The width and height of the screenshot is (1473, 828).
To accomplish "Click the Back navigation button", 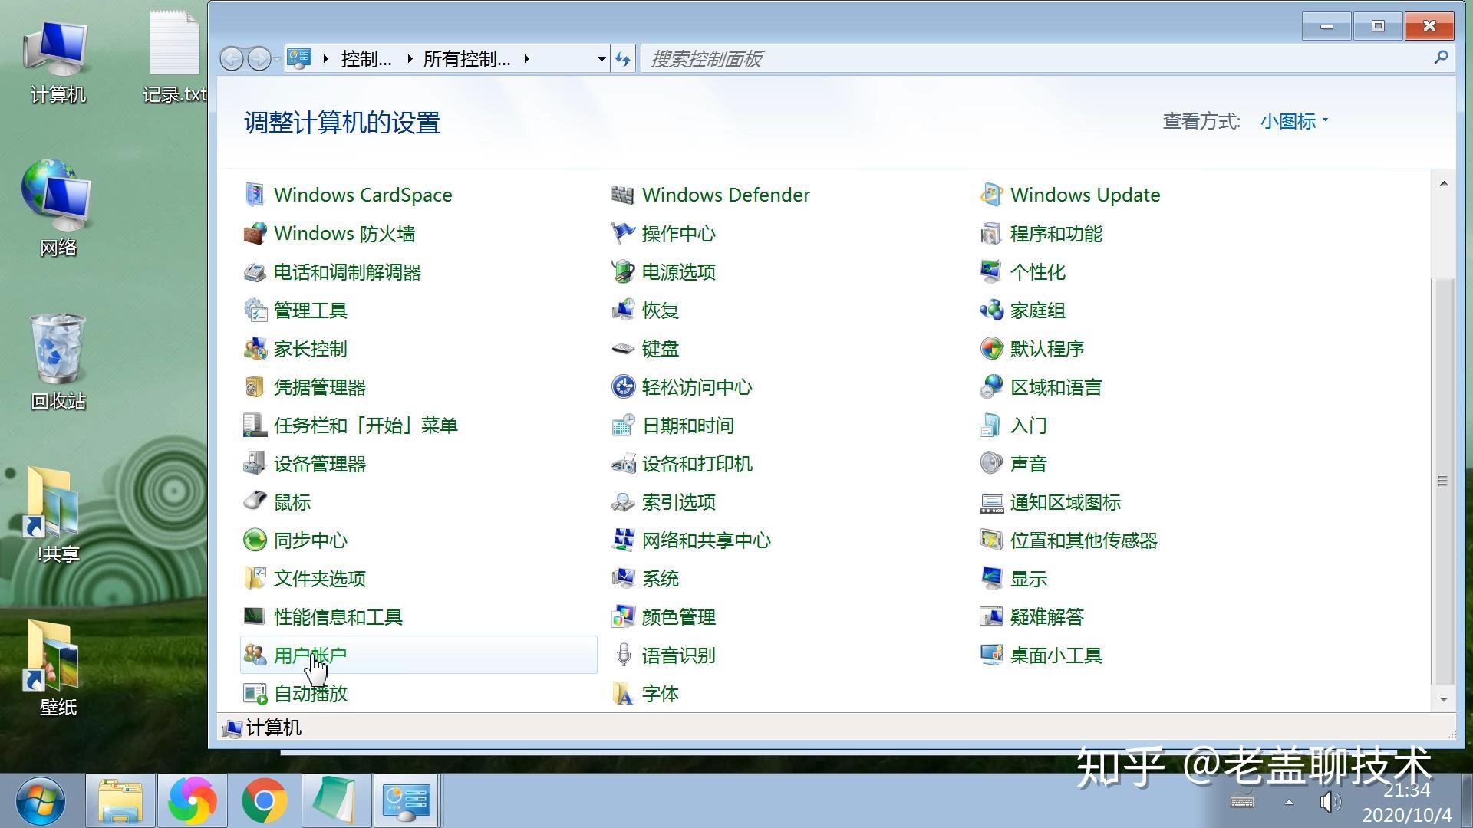I will (232, 59).
